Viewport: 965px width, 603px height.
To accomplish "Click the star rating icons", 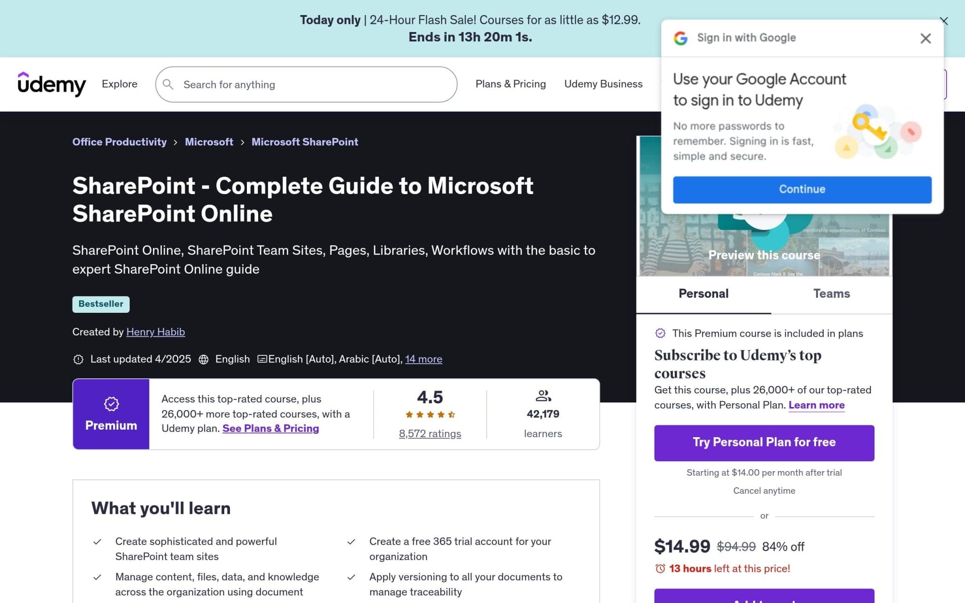I will click(430, 415).
